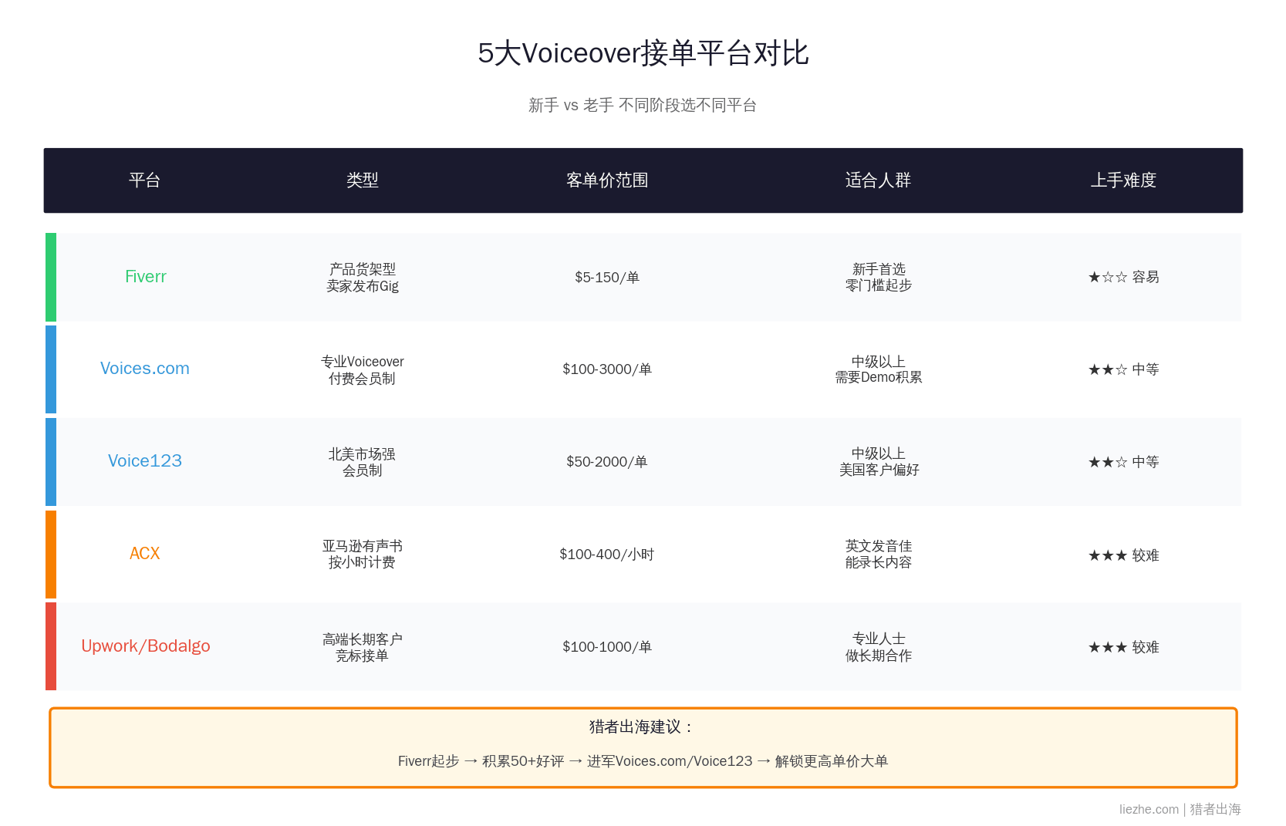This screenshot has height=826, width=1286.
Task: Click the 北美市场强 会员制 cell
Action: [x=362, y=462]
